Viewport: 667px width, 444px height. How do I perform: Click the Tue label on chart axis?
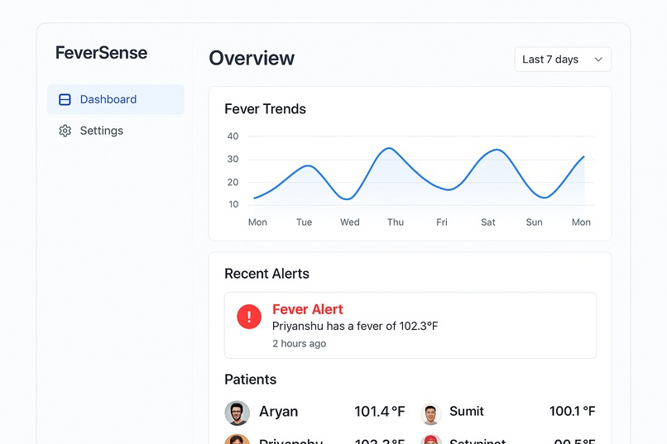tap(305, 222)
